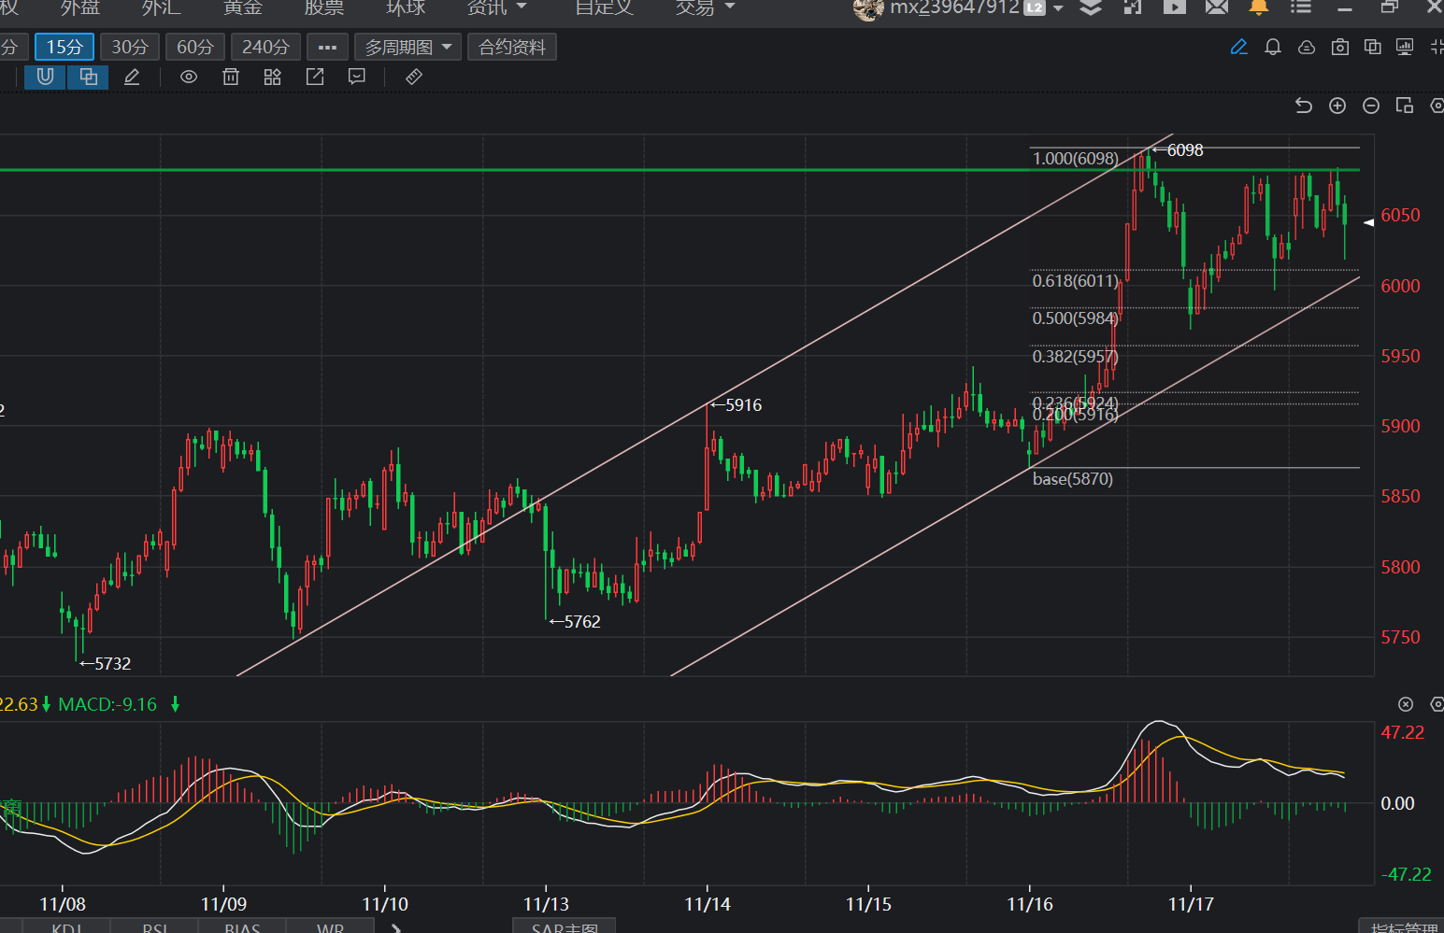Toggle the overlapping squares drawing mode

(89, 77)
